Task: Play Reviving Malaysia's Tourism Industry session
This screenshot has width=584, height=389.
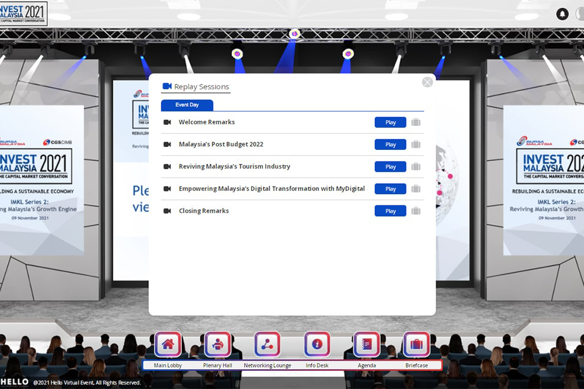Action: click(390, 167)
